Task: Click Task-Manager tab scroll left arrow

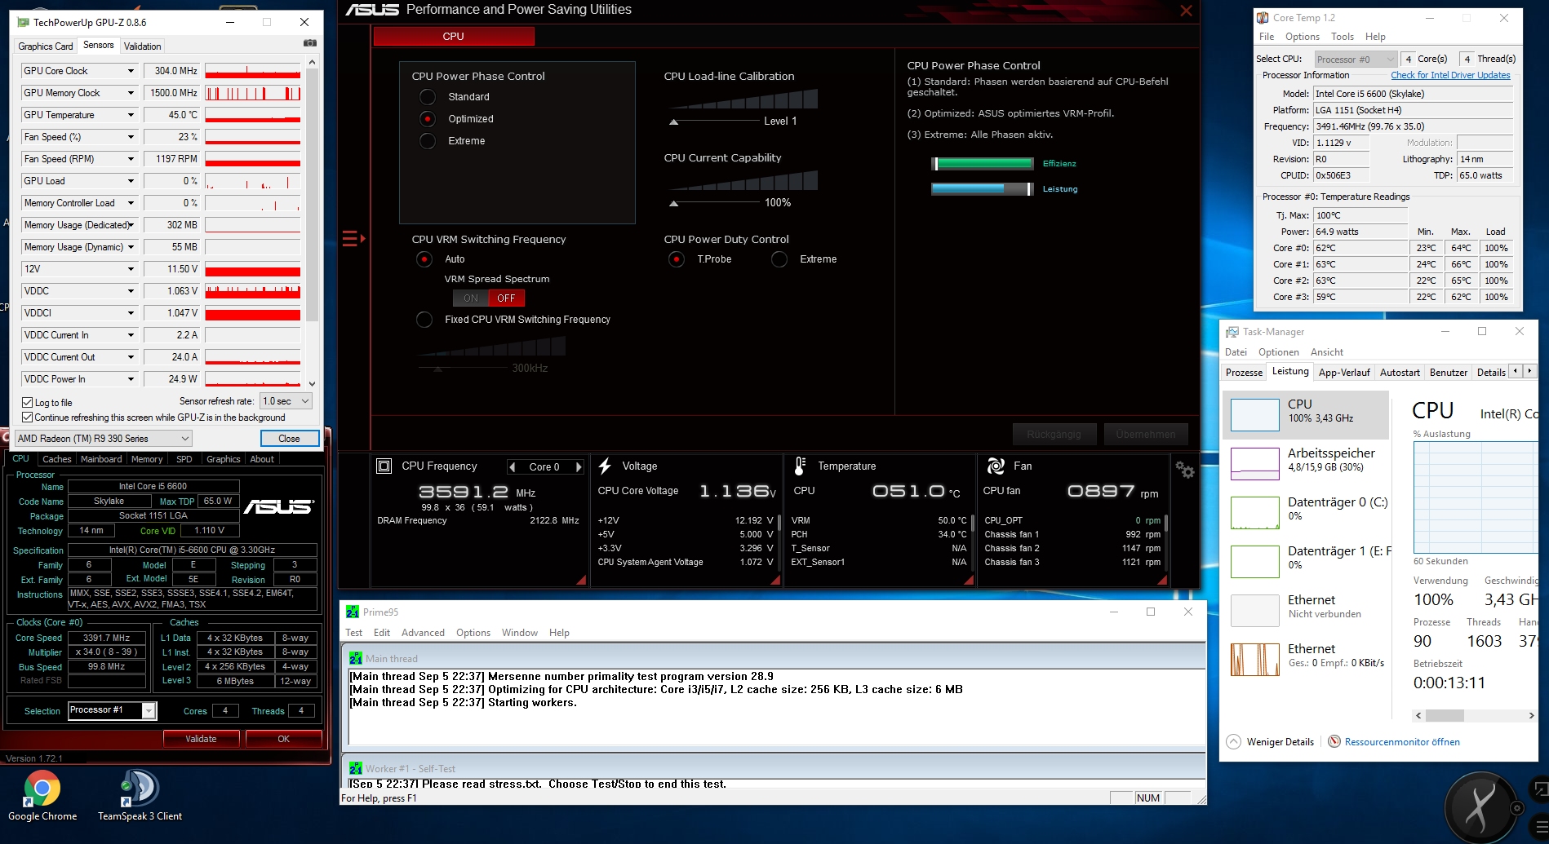Action: 1516,371
